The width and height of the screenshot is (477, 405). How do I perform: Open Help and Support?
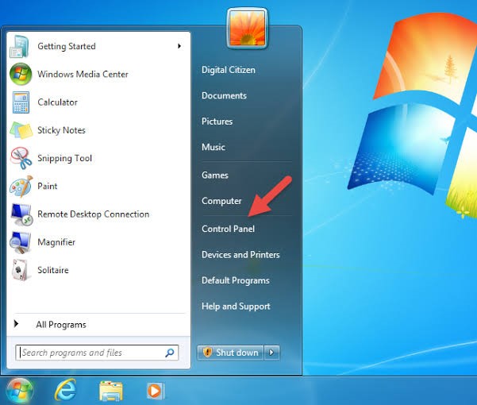236,307
